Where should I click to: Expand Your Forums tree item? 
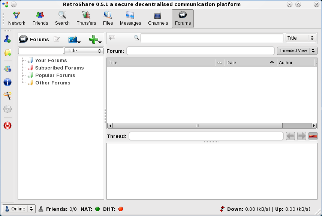click(x=51, y=61)
